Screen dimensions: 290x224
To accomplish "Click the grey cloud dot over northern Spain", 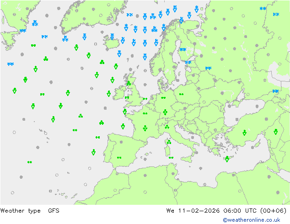I will coord(121,142).
